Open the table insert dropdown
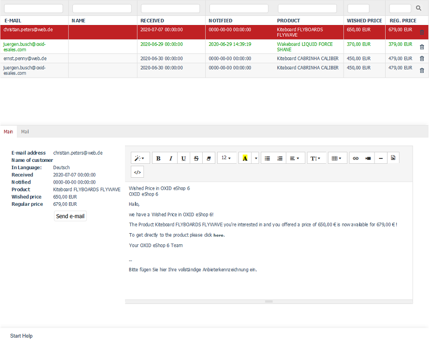This screenshot has width=429, height=343. (337, 158)
